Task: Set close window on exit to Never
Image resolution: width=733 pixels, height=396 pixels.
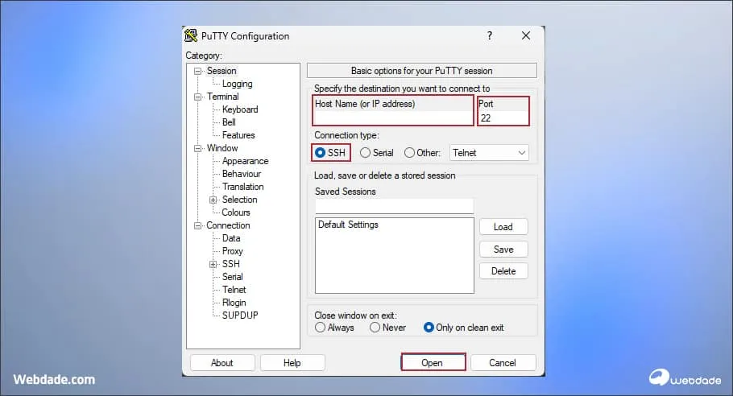Action: point(375,328)
